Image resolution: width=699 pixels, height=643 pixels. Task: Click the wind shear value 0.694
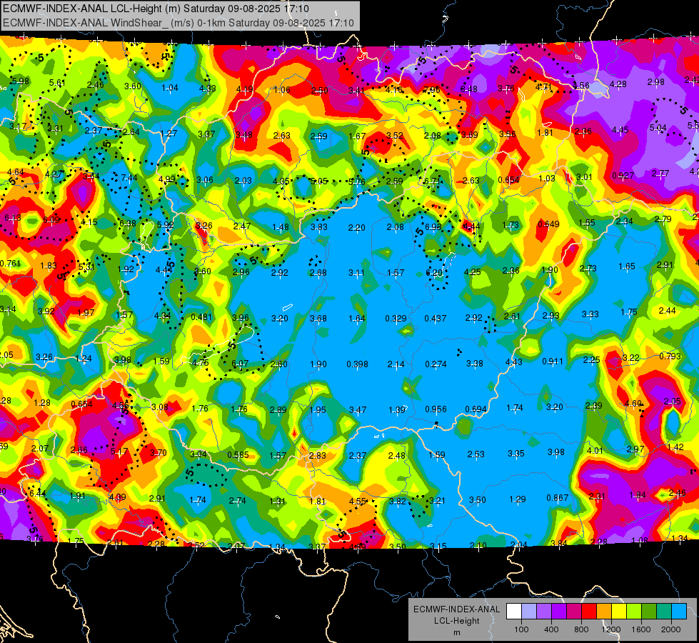[476, 409]
